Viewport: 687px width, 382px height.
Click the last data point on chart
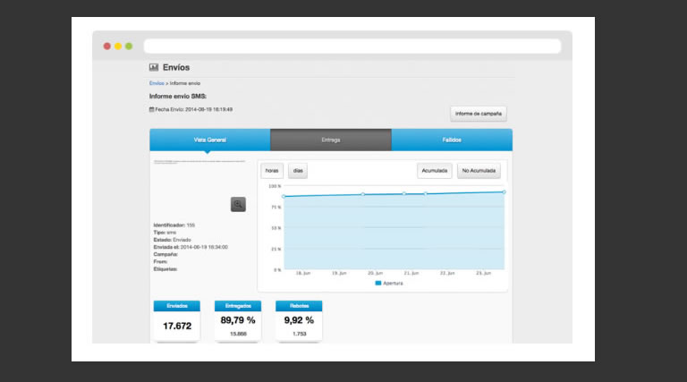504,191
